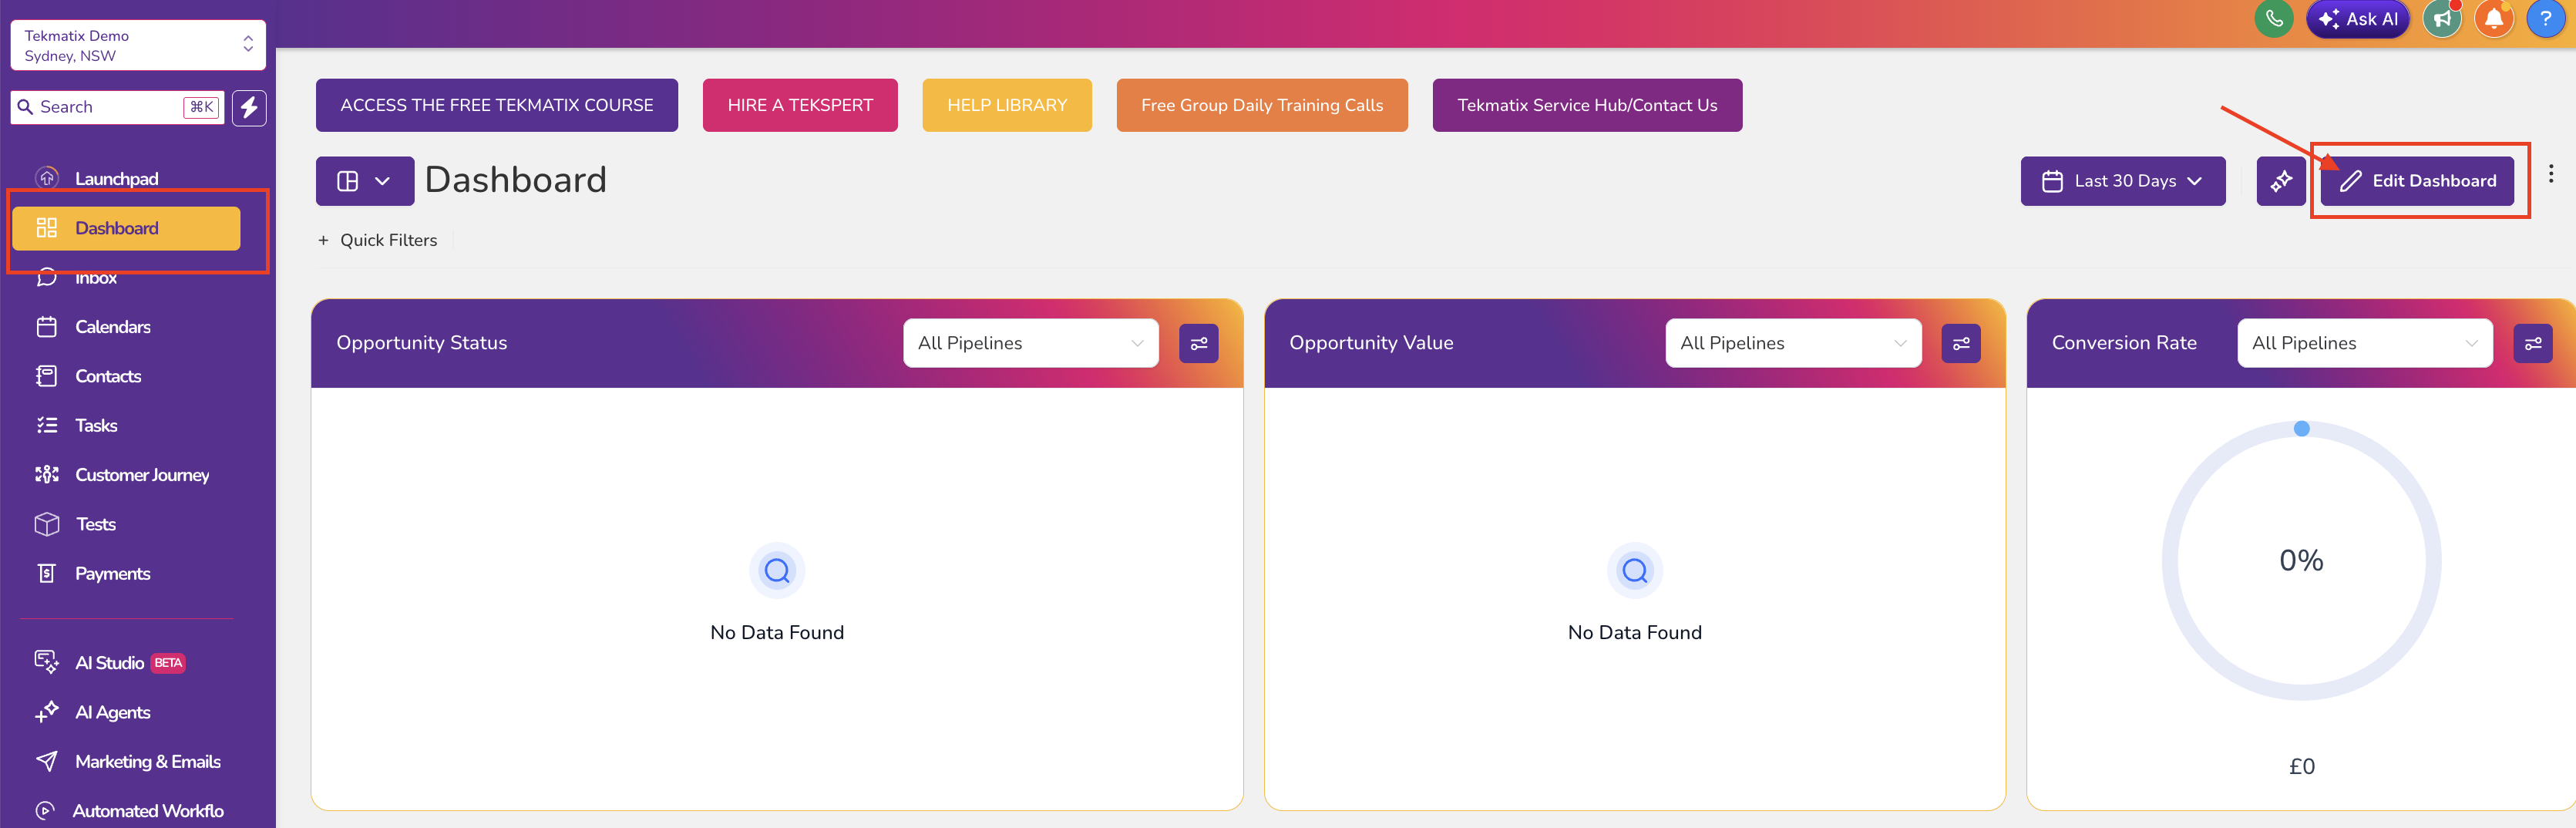This screenshot has height=828, width=2576.
Task: Open Calendars from the sidebar icon
Action: [x=47, y=326]
